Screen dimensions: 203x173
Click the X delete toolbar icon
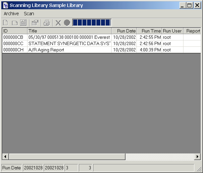[58, 23]
